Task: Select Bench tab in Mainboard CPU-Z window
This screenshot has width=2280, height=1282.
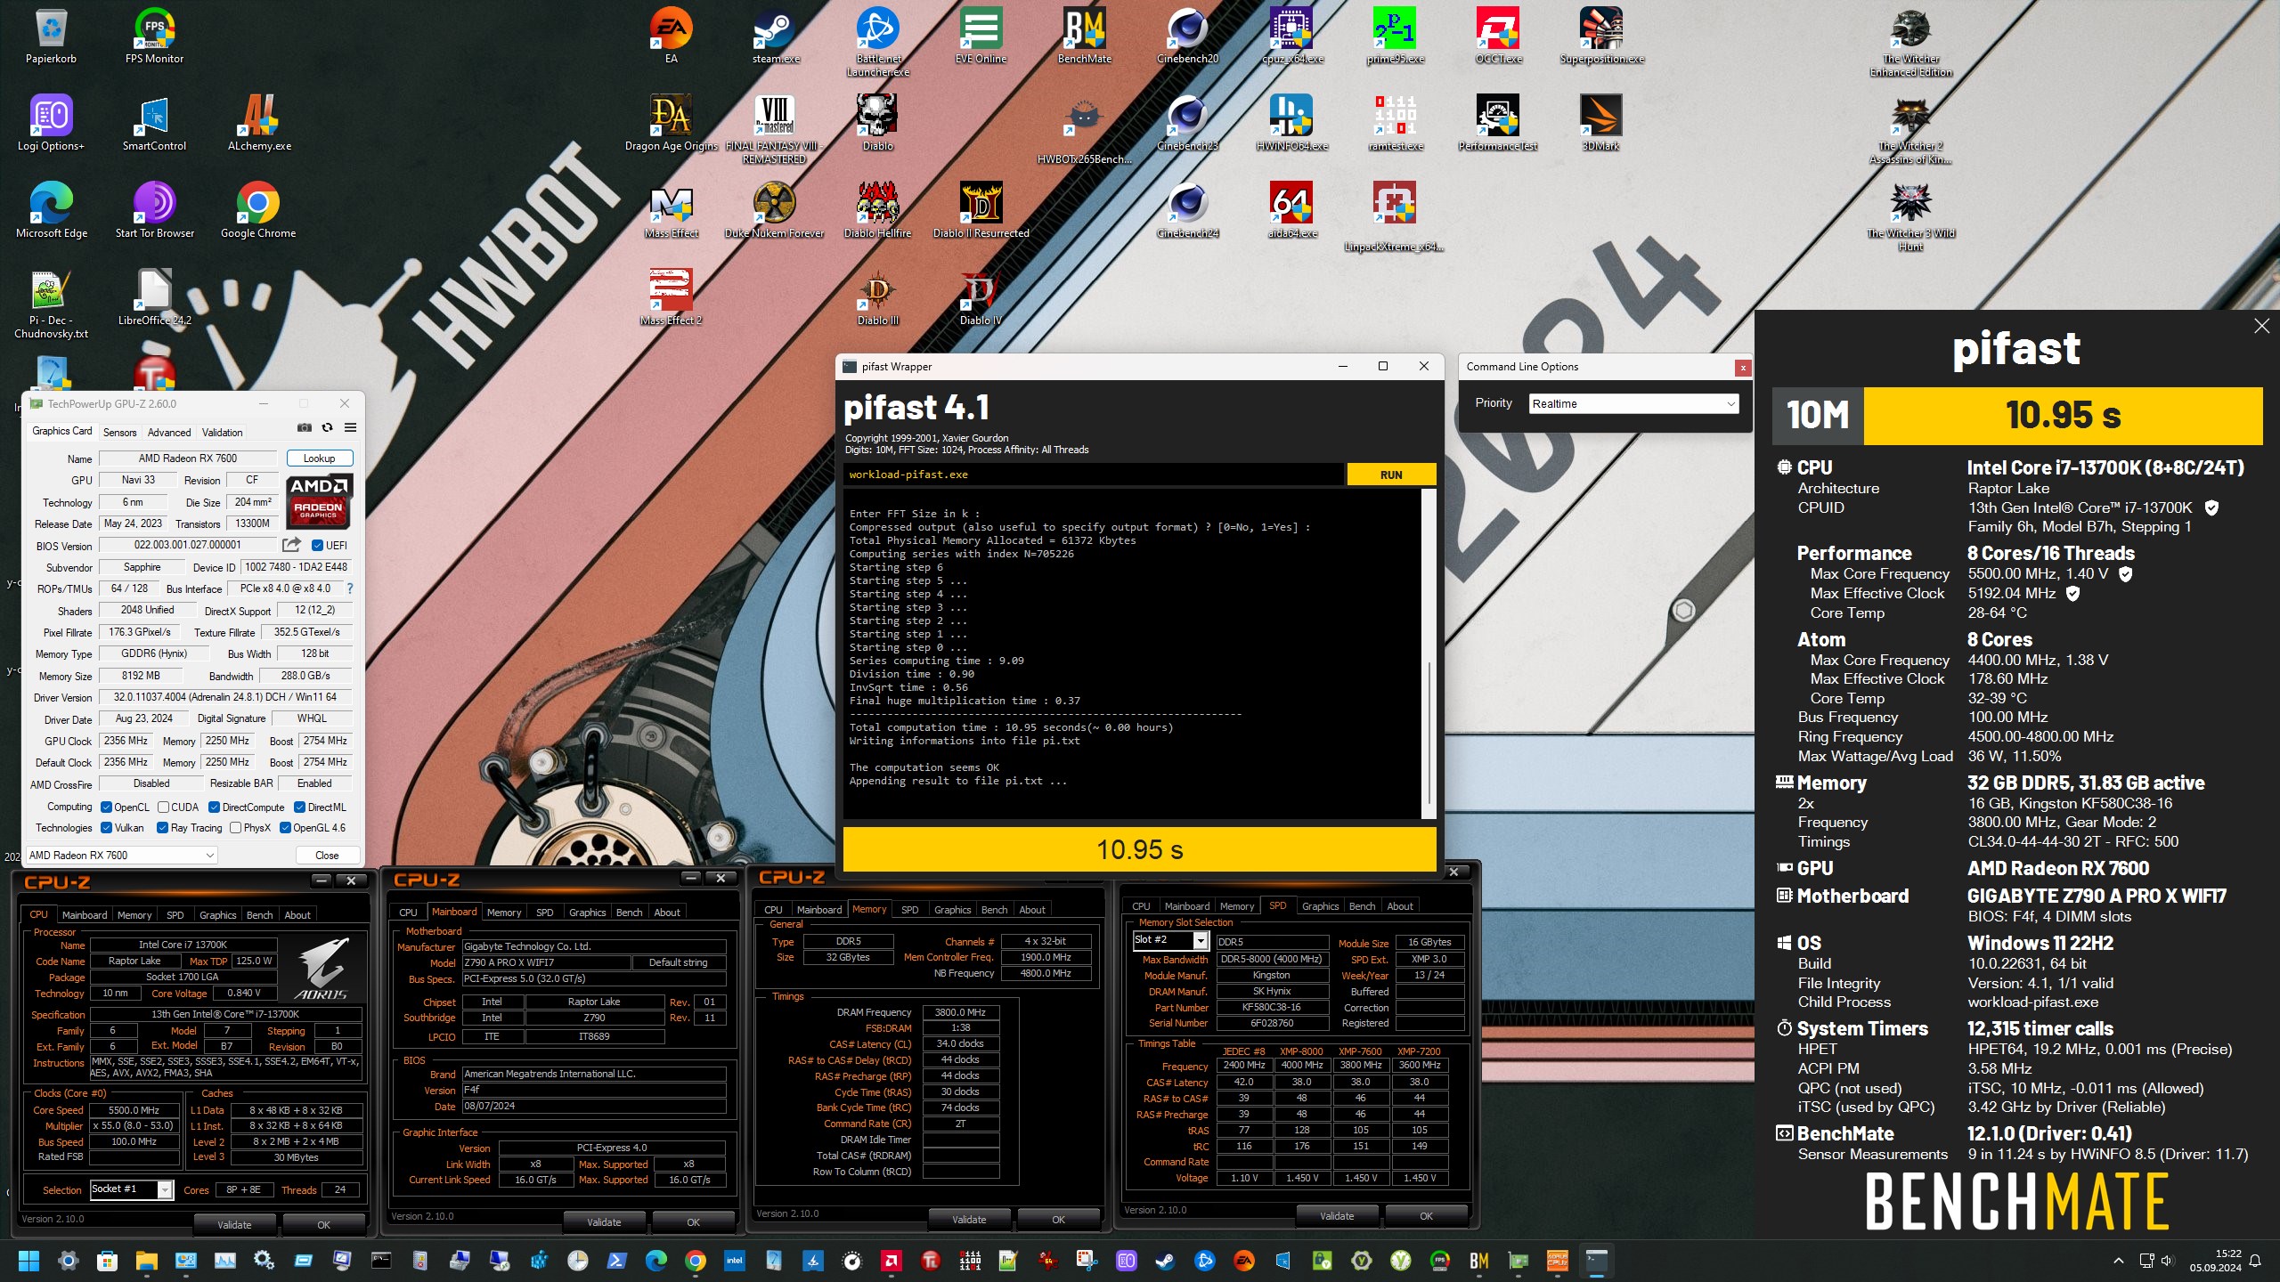Action: (629, 913)
